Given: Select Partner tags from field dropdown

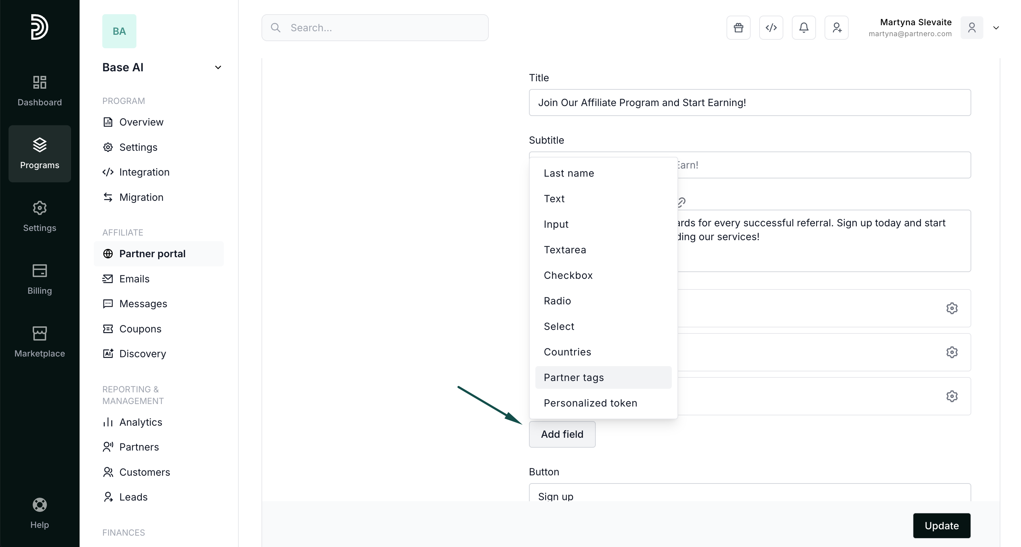Looking at the screenshot, I should (573, 377).
